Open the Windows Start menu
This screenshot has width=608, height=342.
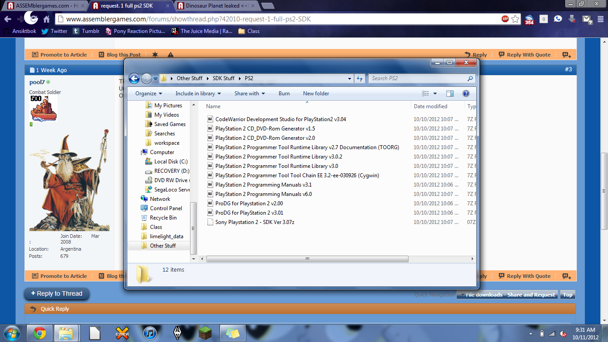(12, 333)
